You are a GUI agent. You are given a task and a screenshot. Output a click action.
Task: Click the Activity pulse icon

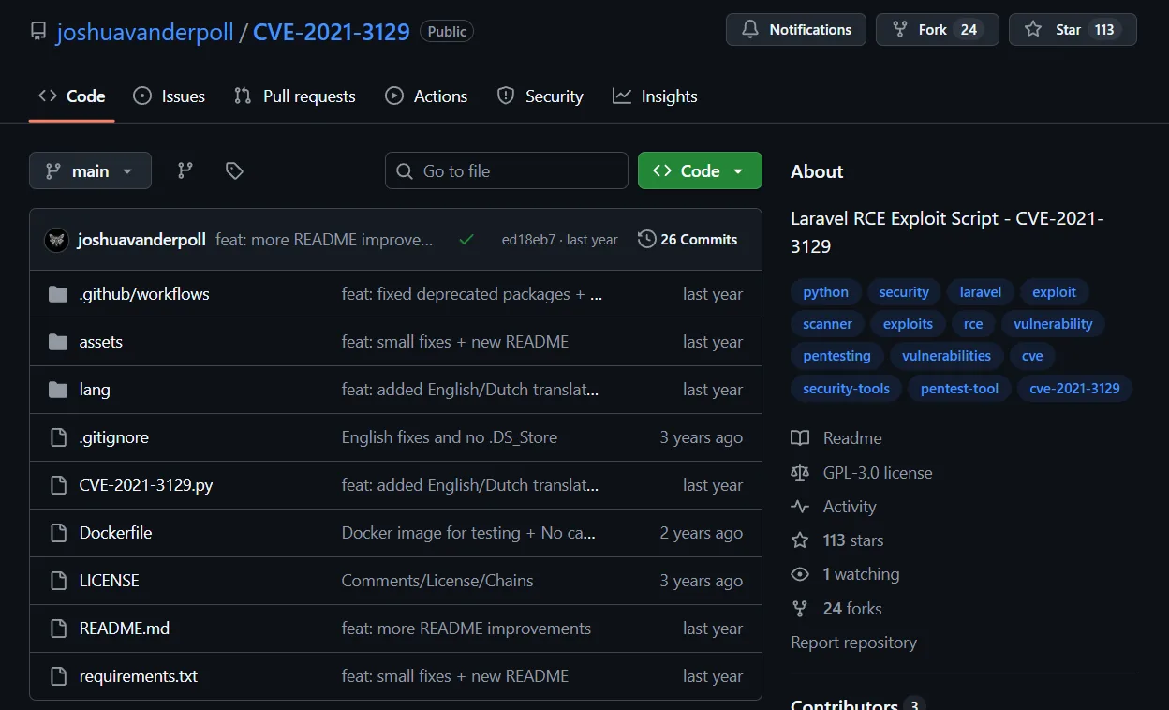pos(800,507)
